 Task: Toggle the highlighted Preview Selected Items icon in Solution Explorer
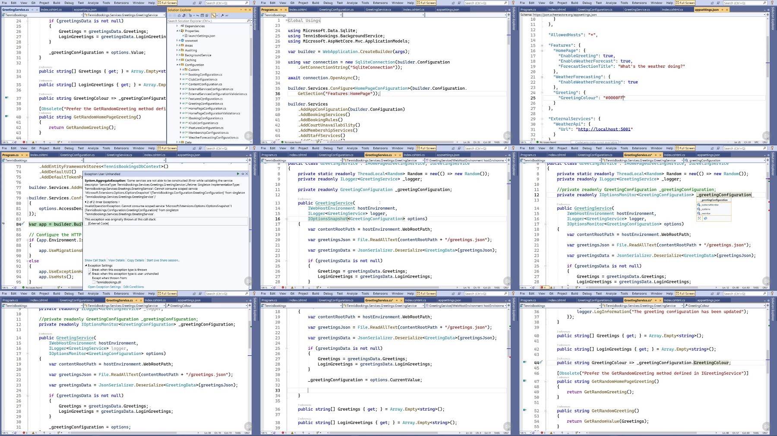213,16
